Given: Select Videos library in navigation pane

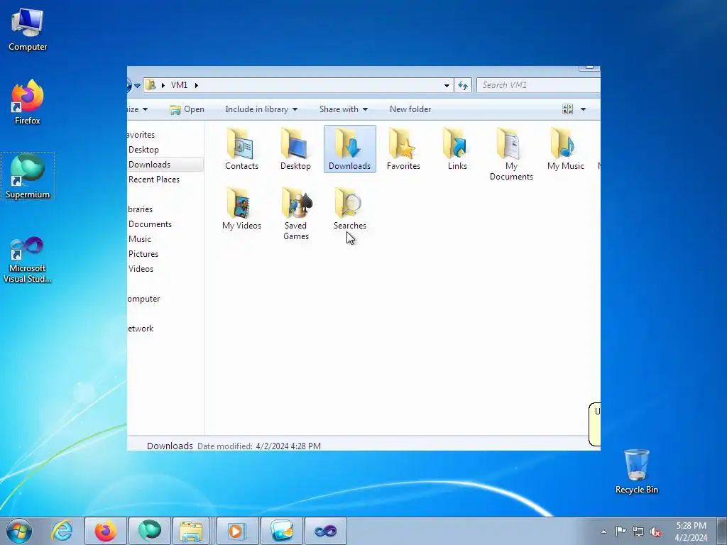Looking at the screenshot, I should [141, 269].
